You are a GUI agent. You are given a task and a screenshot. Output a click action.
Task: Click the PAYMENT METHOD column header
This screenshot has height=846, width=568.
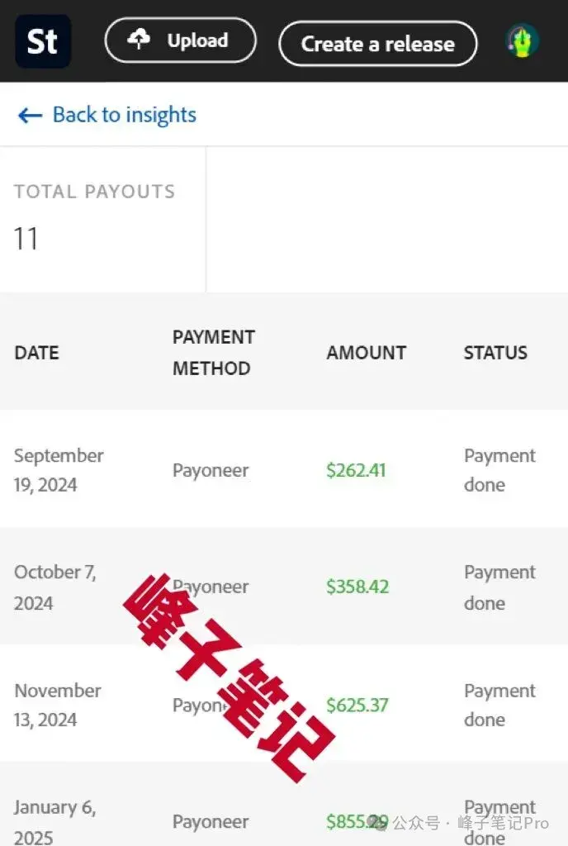pyautogui.click(x=213, y=353)
